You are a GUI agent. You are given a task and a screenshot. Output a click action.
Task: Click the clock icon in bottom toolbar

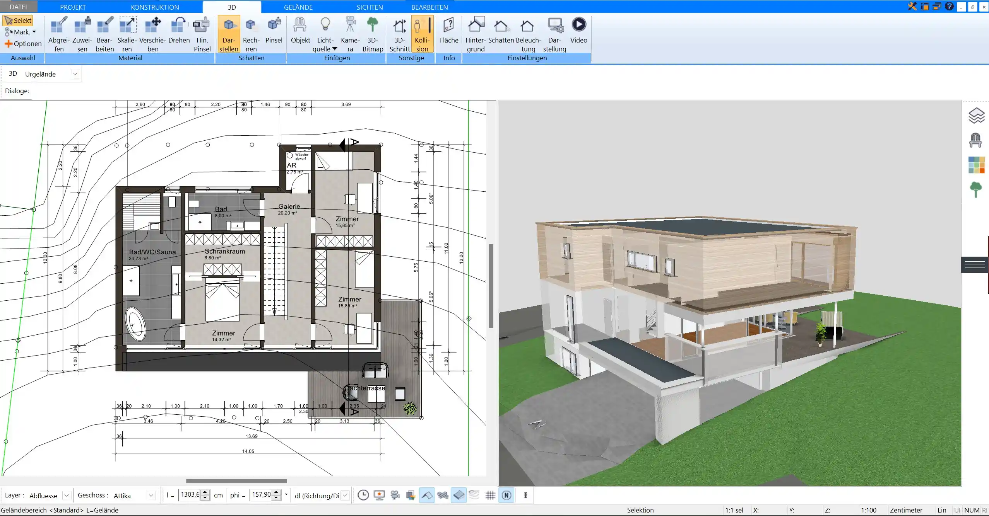(x=363, y=495)
